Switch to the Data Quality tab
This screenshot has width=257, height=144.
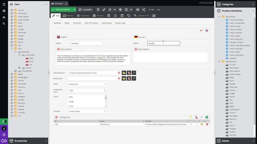107,23
